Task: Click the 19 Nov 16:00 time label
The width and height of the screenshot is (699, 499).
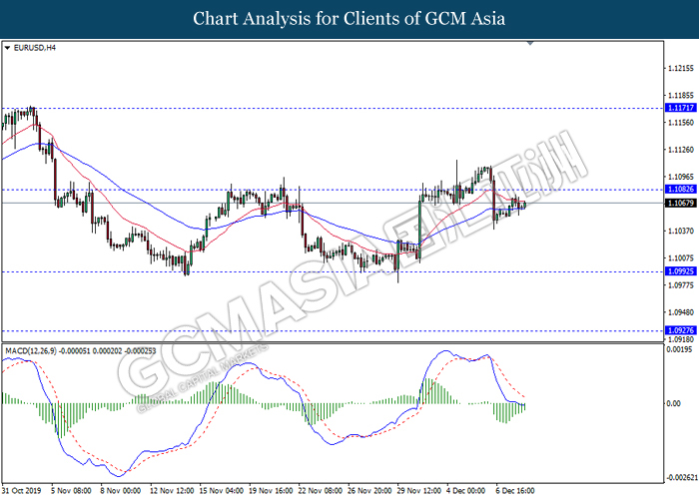Action: tap(271, 491)
